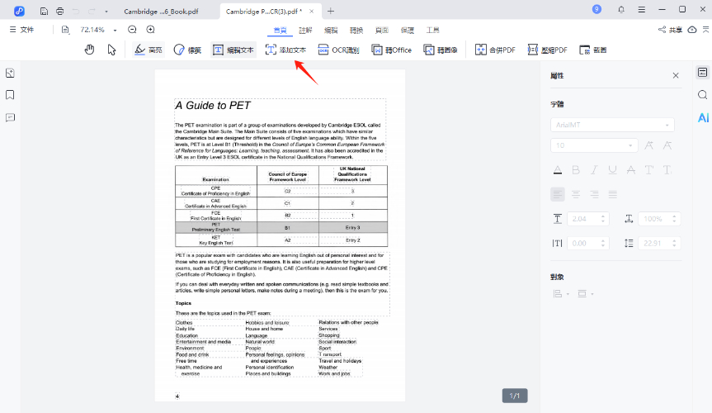Toggle superscript formatting
The width and height of the screenshot is (712, 413).
[648, 170]
